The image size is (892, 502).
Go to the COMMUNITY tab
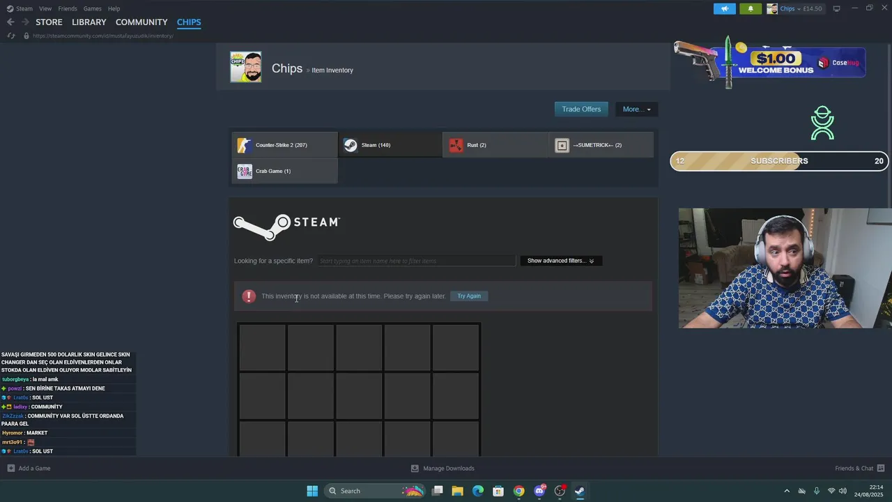tap(141, 22)
